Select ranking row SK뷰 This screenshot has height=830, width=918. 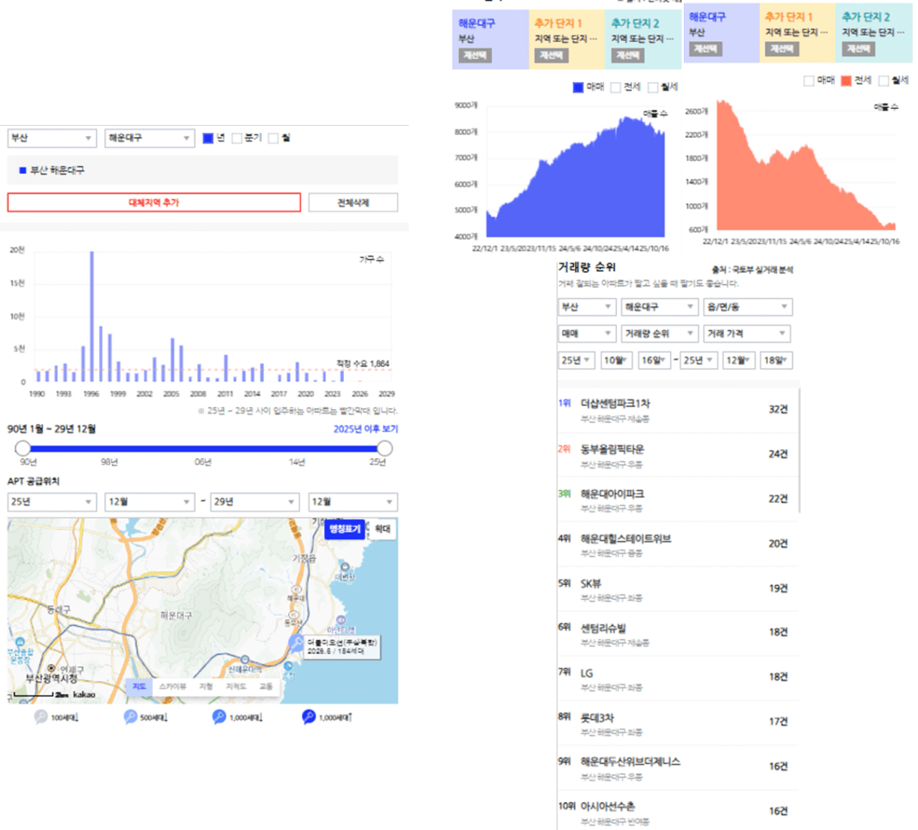pos(677,589)
